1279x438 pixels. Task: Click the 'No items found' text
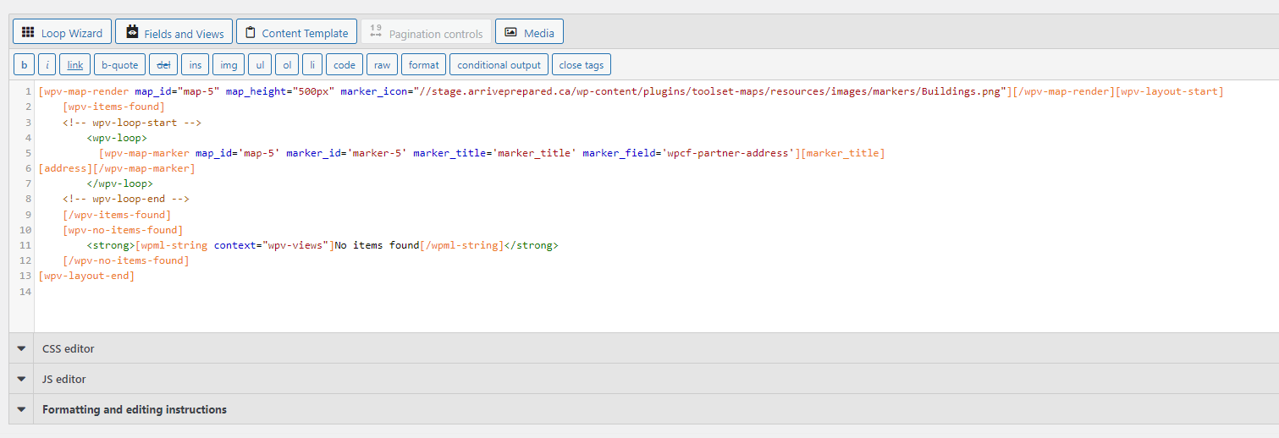(x=377, y=245)
